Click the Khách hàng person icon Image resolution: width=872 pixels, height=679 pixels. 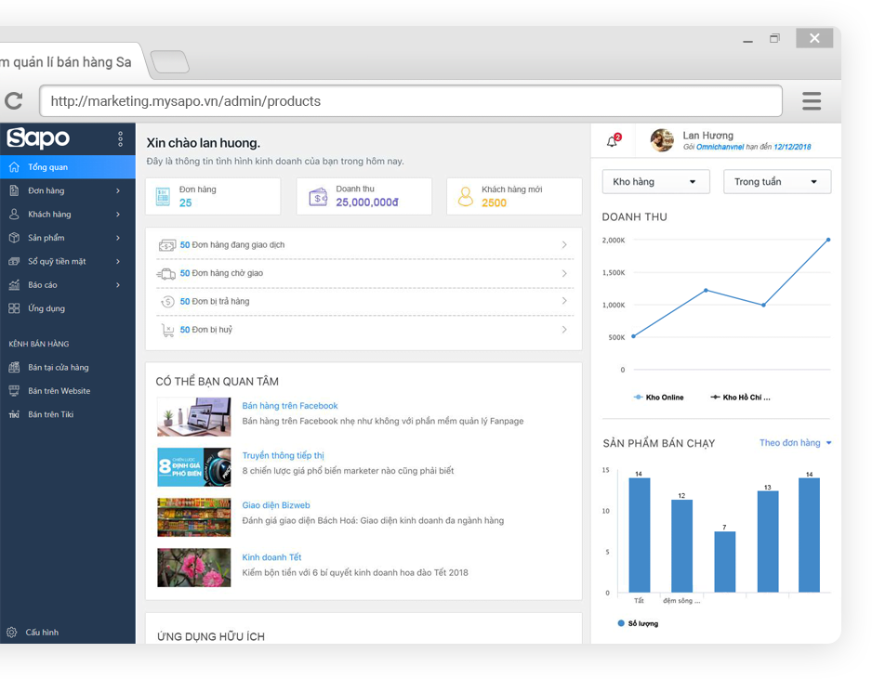15,214
